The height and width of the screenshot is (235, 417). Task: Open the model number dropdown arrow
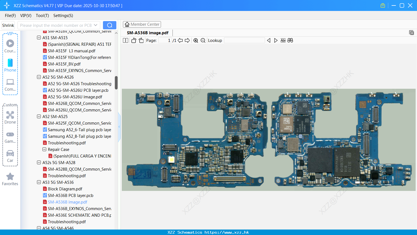tap(96, 25)
